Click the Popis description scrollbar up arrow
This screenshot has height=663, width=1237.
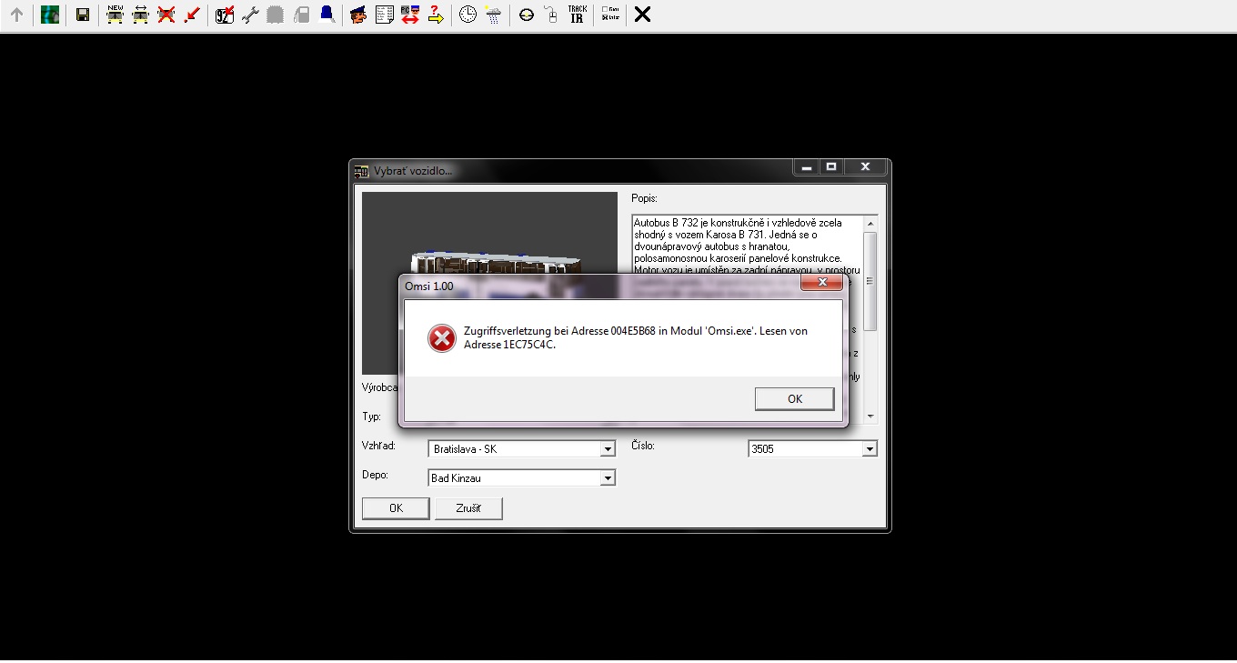[870, 224]
